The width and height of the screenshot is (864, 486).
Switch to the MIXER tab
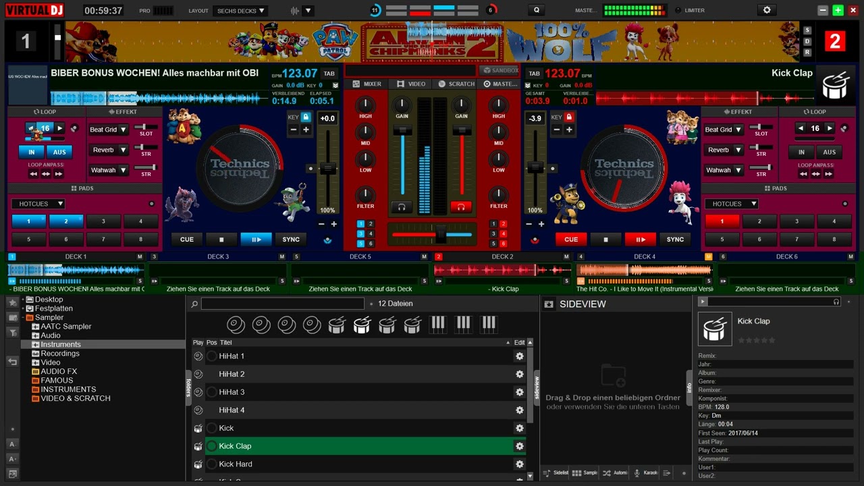click(367, 84)
